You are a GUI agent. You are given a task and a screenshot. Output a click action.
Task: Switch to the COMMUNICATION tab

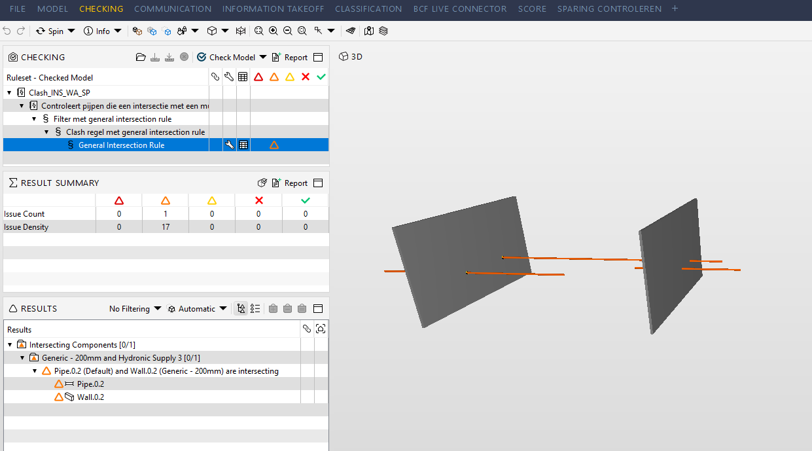pyautogui.click(x=173, y=9)
